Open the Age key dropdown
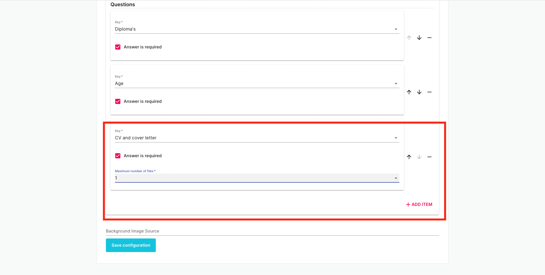This screenshot has width=545, height=275. [x=257, y=84]
